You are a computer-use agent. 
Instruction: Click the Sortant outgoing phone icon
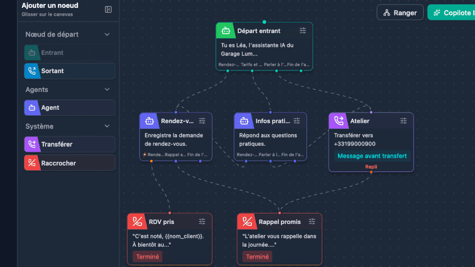pos(32,71)
